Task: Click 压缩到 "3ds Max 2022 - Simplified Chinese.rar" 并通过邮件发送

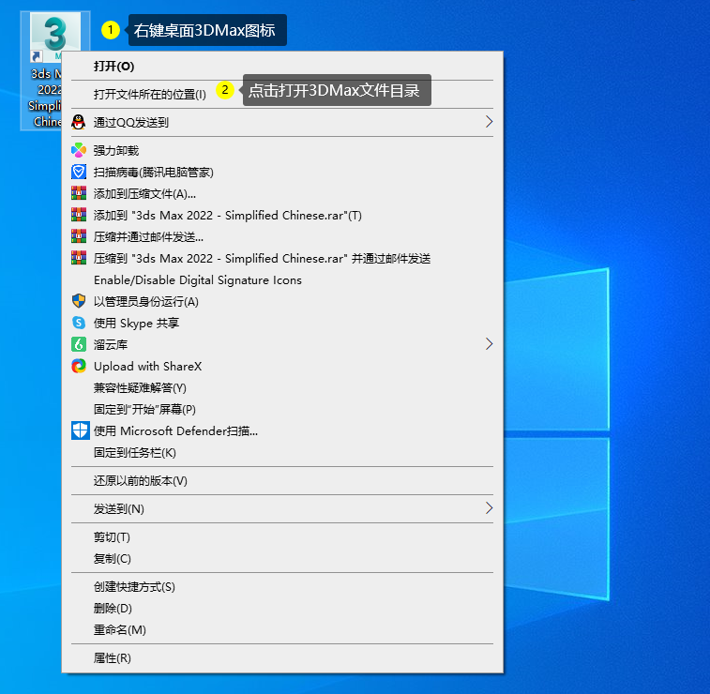Action: (x=282, y=259)
